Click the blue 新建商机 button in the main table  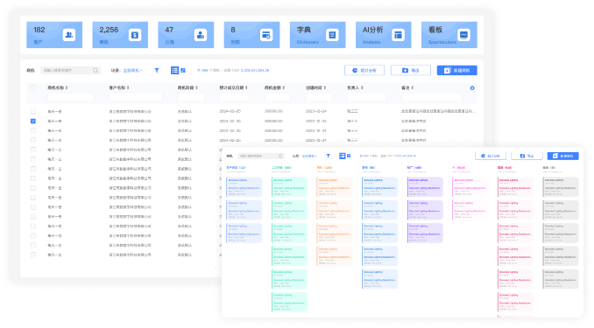456,70
